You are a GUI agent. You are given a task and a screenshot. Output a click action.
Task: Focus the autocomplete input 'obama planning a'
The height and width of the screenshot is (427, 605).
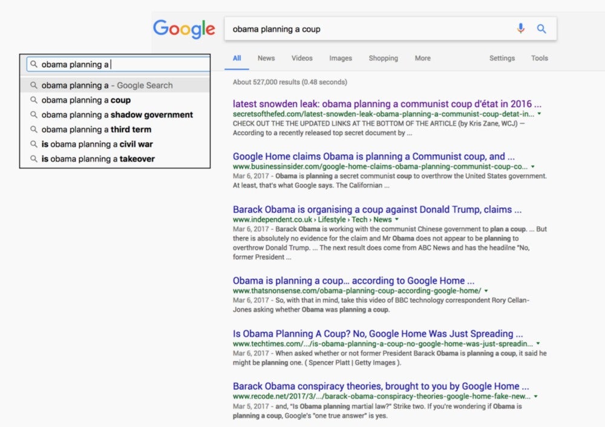point(119,65)
